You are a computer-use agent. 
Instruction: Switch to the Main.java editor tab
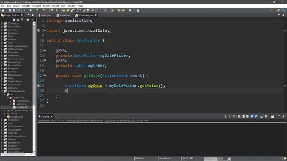(44, 15)
